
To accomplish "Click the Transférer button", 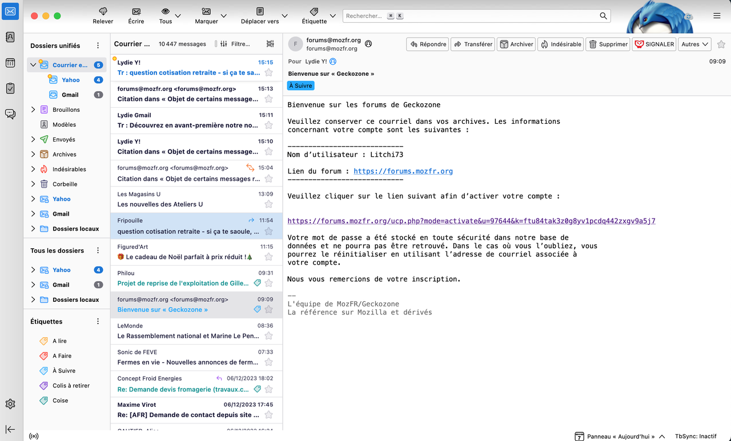I will (x=472, y=44).
